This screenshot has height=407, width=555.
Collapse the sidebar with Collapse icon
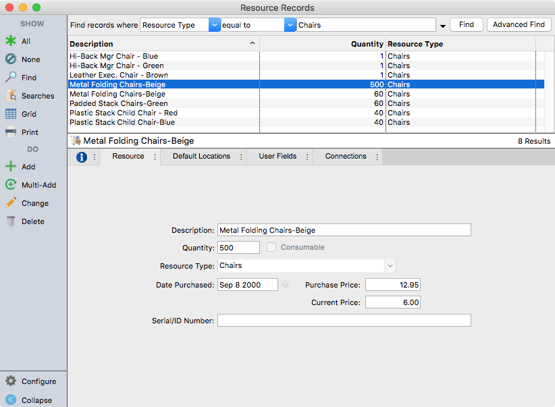pos(11,400)
